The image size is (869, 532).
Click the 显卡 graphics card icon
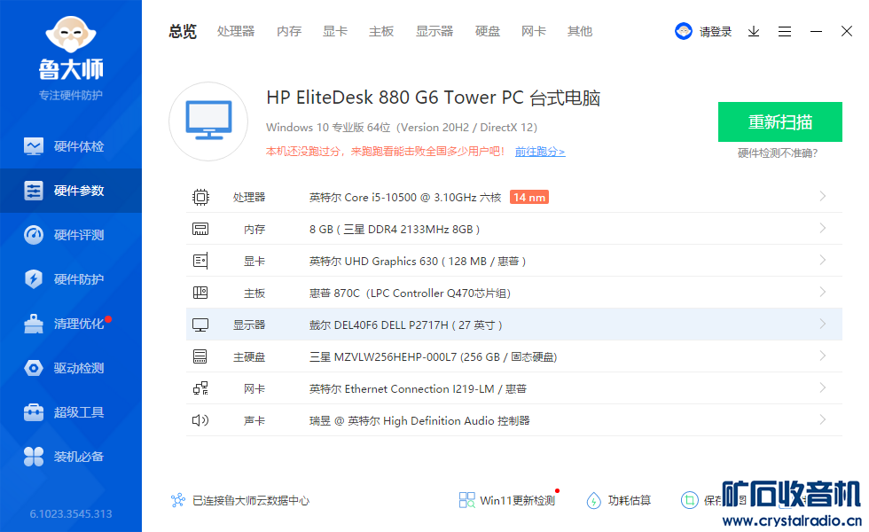click(x=200, y=261)
